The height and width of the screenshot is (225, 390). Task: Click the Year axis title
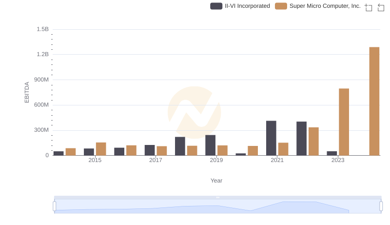click(x=216, y=181)
